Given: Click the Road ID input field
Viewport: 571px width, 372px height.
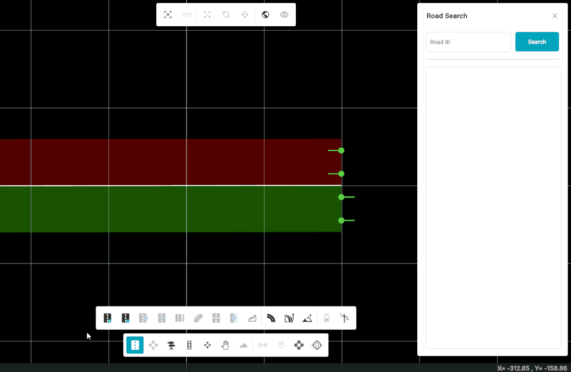Looking at the screenshot, I should 468,42.
